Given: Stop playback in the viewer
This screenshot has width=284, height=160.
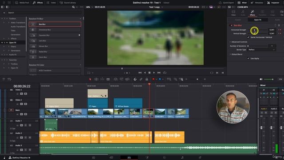Looking at the screenshot, I should click(150, 73).
